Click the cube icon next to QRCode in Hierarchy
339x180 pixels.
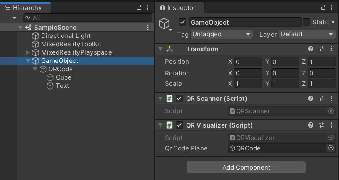click(x=43, y=69)
